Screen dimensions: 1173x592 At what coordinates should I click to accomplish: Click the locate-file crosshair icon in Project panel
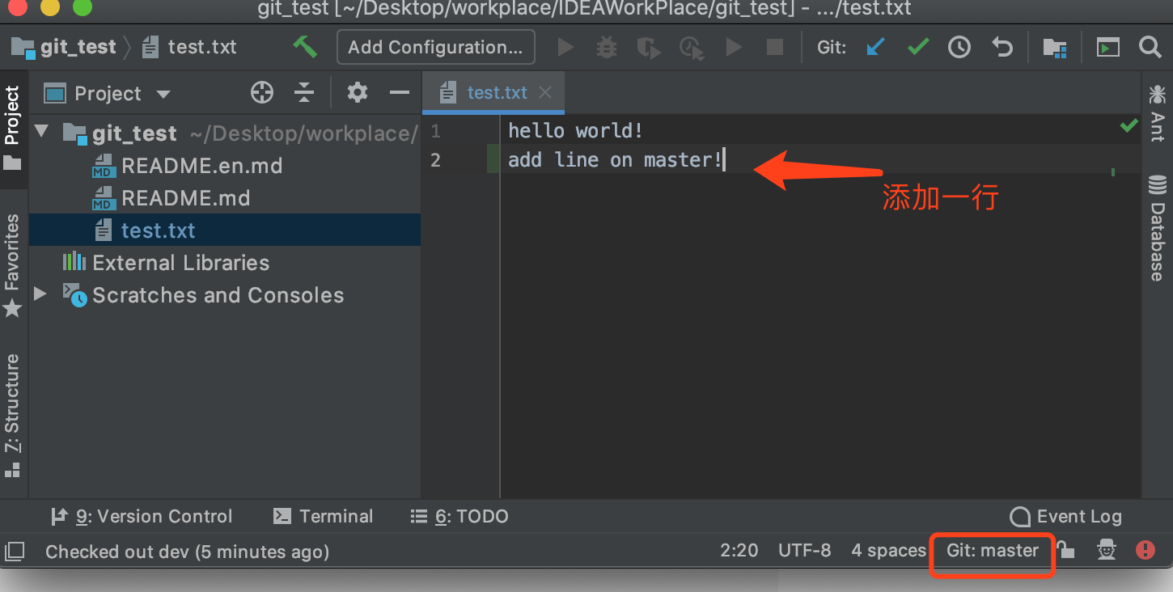pos(262,93)
